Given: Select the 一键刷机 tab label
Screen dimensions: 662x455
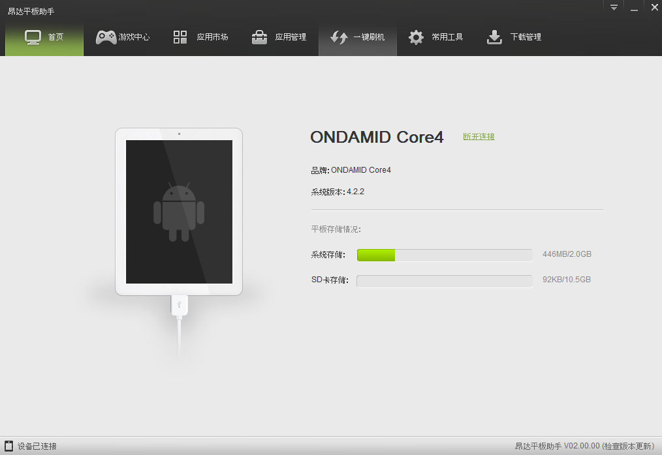Looking at the screenshot, I should 369,37.
